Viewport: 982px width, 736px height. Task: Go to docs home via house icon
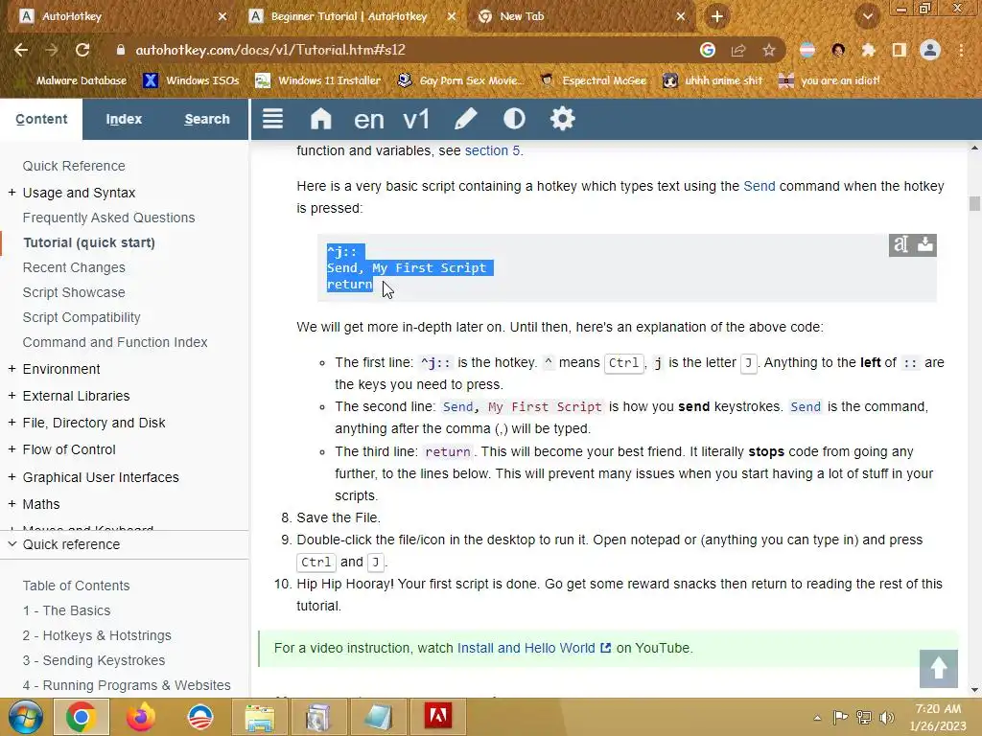pyautogui.click(x=320, y=118)
